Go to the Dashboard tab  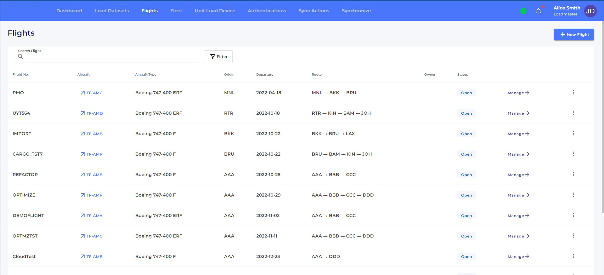pyautogui.click(x=69, y=11)
